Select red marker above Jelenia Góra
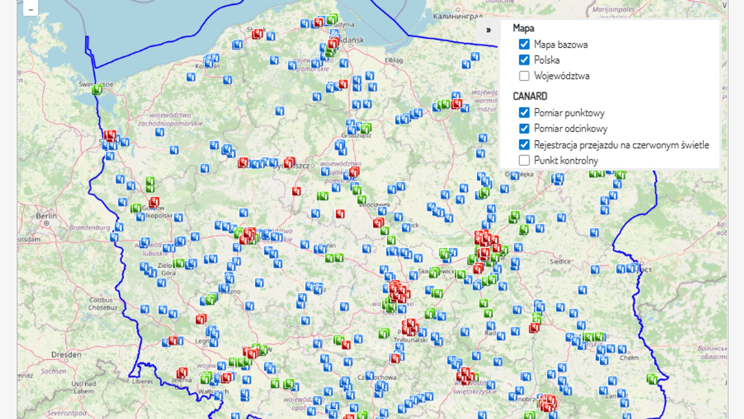Image resolution: width=744 pixels, height=419 pixels. pyautogui.click(x=182, y=372)
